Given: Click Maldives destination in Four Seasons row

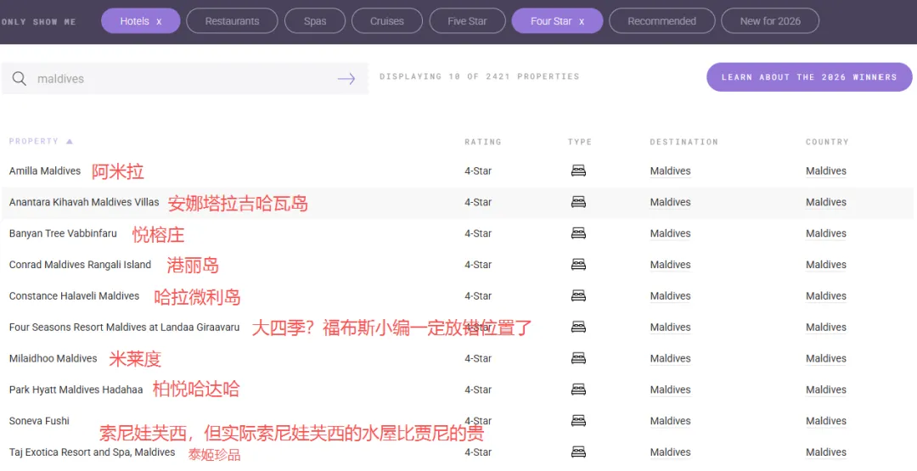Looking at the screenshot, I should pos(670,328).
